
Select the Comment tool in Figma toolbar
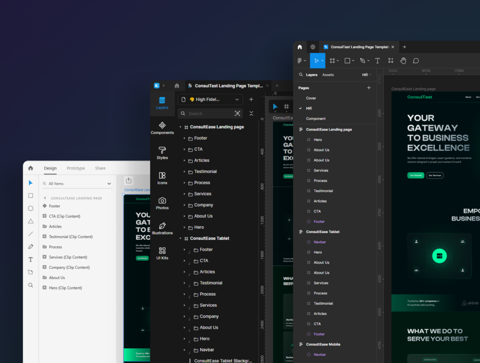pos(416,61)
